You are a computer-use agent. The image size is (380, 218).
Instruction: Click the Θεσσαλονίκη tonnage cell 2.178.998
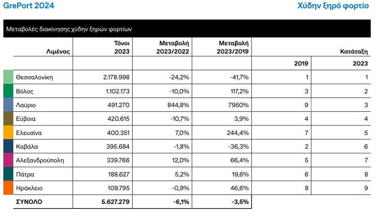(x=116, y=77)
